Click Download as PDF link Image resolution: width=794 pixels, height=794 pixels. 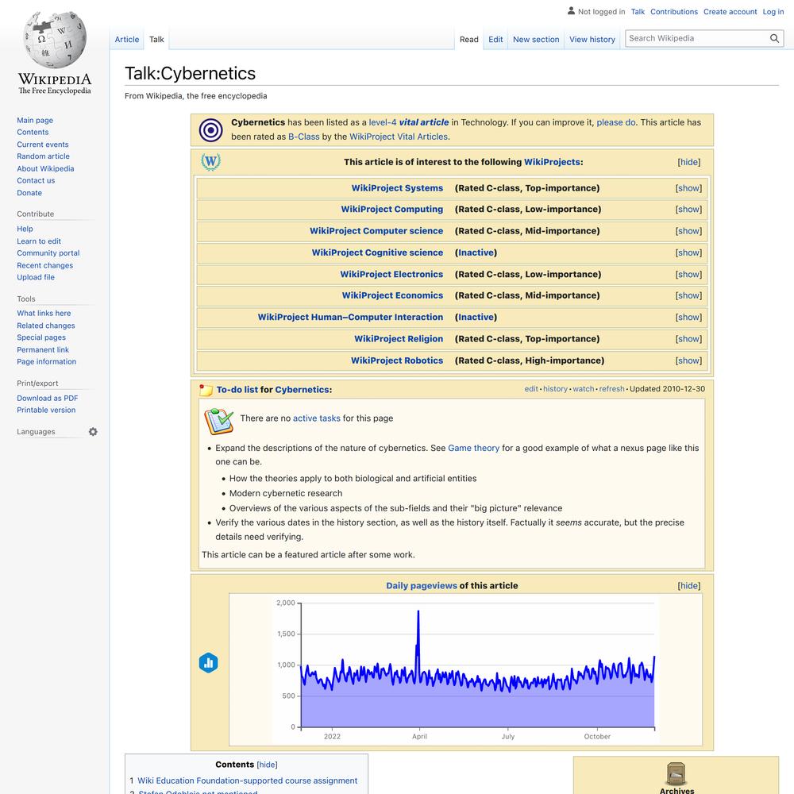point(47,398)
